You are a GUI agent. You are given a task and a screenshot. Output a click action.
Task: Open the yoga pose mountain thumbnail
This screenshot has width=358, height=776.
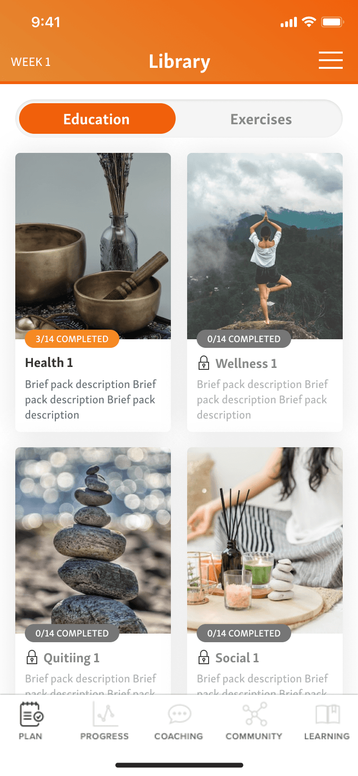coord(265,246)
